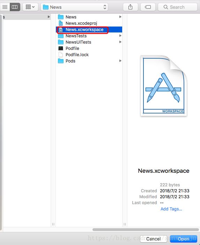
Task: Select News.xcodeproj file name
Action: (81, 23)
